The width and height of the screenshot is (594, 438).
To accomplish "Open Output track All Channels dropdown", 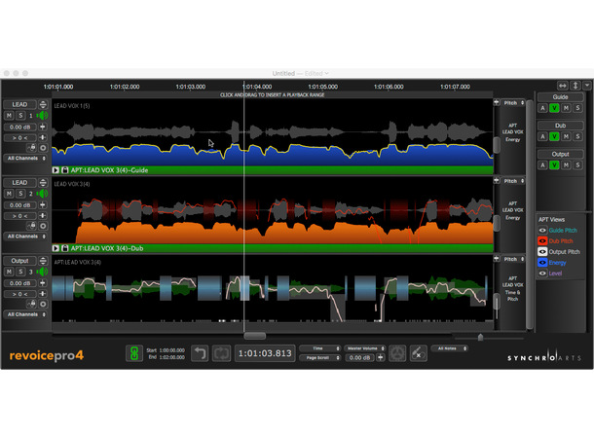I will (25, 314).
